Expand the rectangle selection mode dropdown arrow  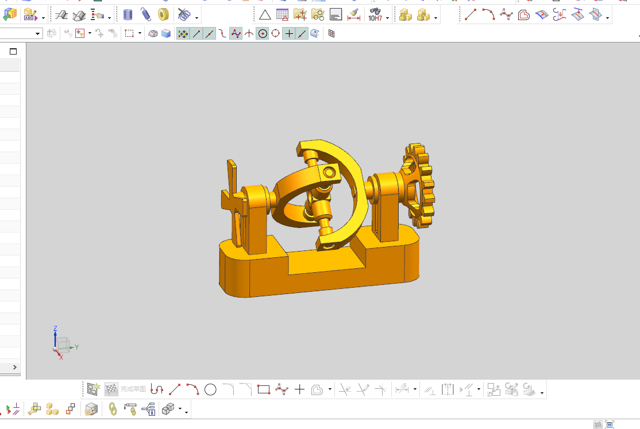point(140,33)
